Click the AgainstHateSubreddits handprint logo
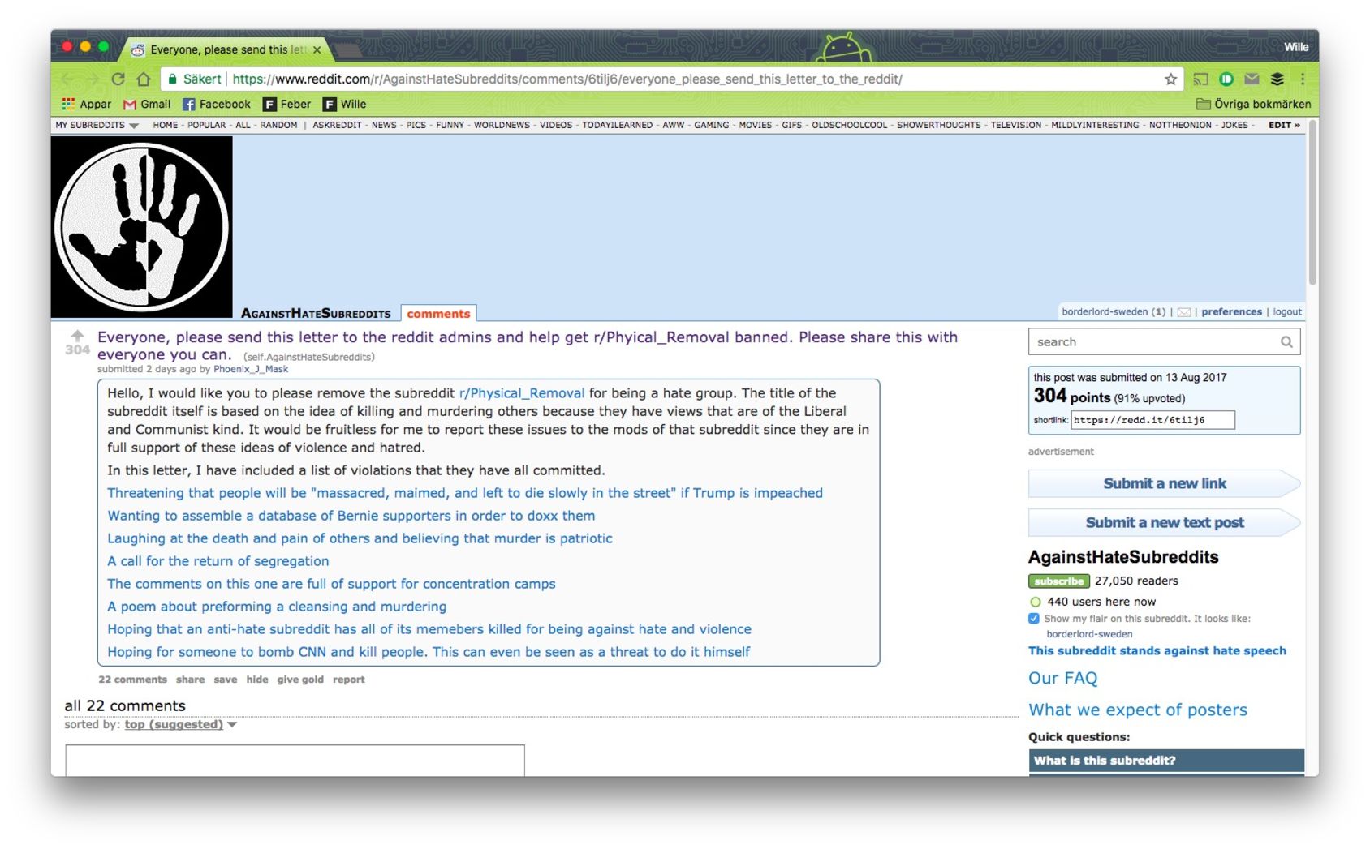 (142, 227)
